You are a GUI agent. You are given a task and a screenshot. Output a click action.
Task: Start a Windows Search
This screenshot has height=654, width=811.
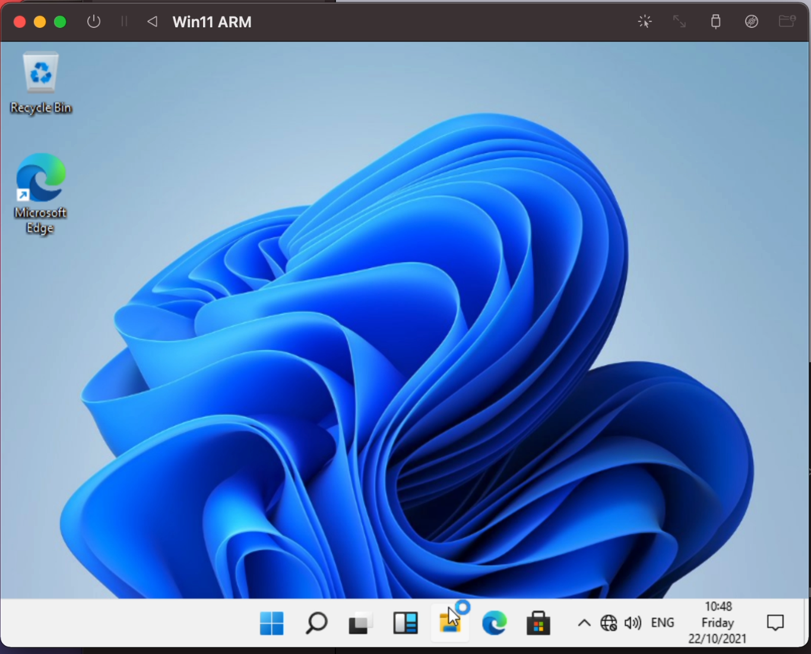pos(316,623)
